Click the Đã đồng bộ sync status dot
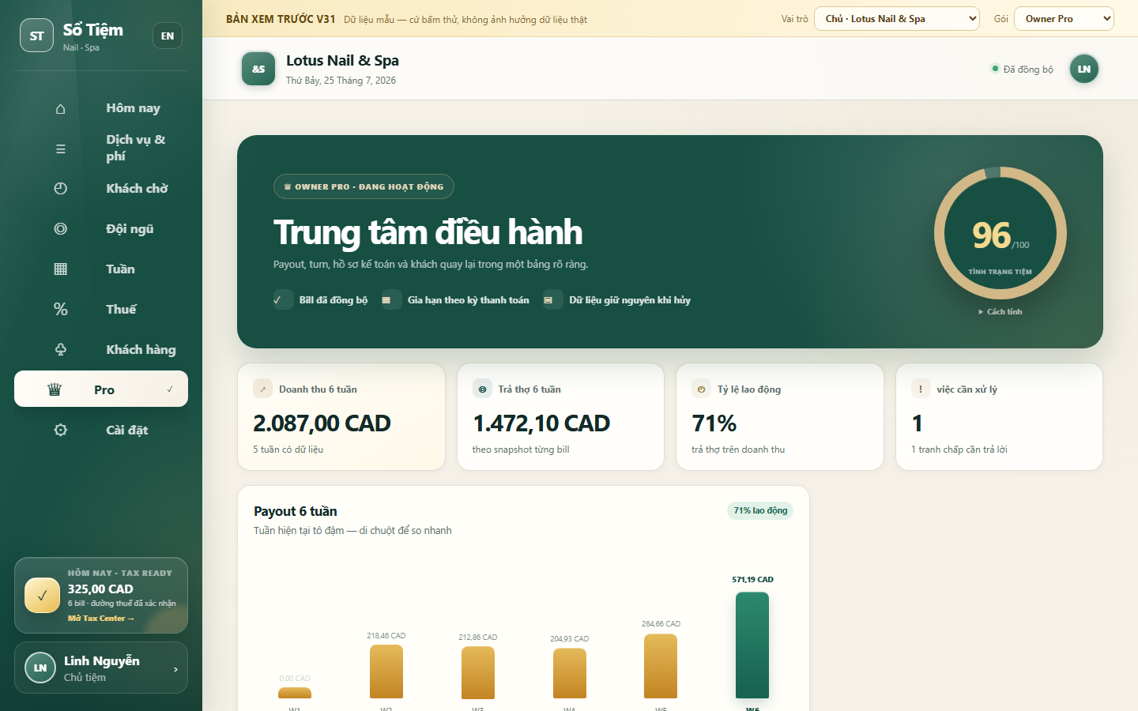 tap(995, 69)
